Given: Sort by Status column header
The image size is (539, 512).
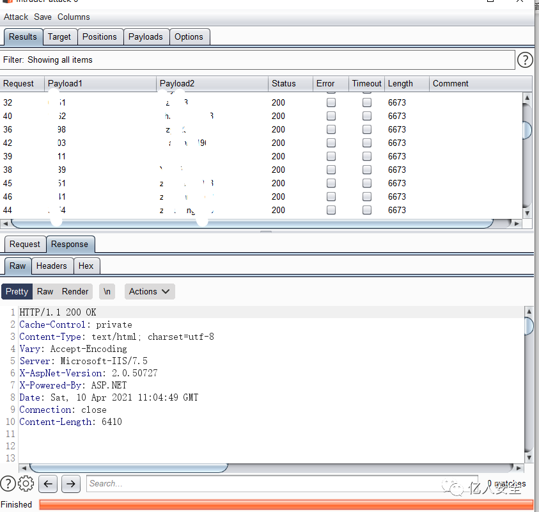Looking at the screenshot, I should point(290,84).
